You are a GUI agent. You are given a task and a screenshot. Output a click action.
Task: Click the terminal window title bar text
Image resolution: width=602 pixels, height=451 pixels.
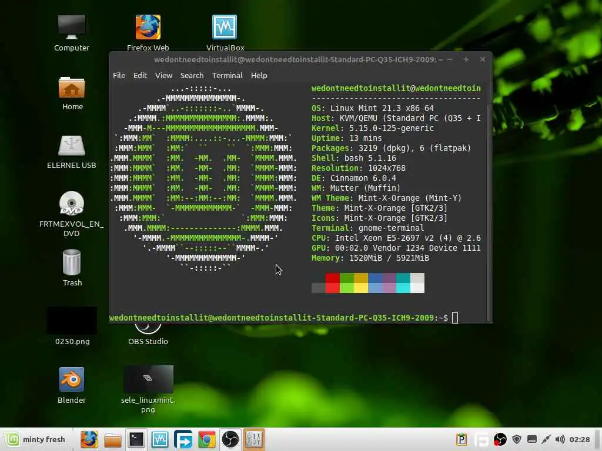(x=298, y=59)
